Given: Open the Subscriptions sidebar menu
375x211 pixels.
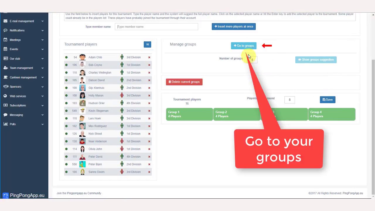Looking at the screenshot, I should click(24, 105).
